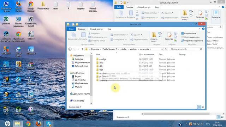Open quick access toolbar dropdown in amxmodx title bar

80,24
